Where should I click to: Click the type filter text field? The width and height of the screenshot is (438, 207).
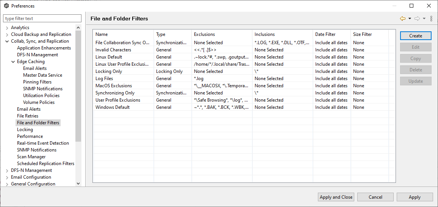[42, 19]
